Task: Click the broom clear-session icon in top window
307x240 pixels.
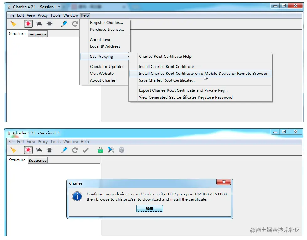Action: (x=13, y=24)
